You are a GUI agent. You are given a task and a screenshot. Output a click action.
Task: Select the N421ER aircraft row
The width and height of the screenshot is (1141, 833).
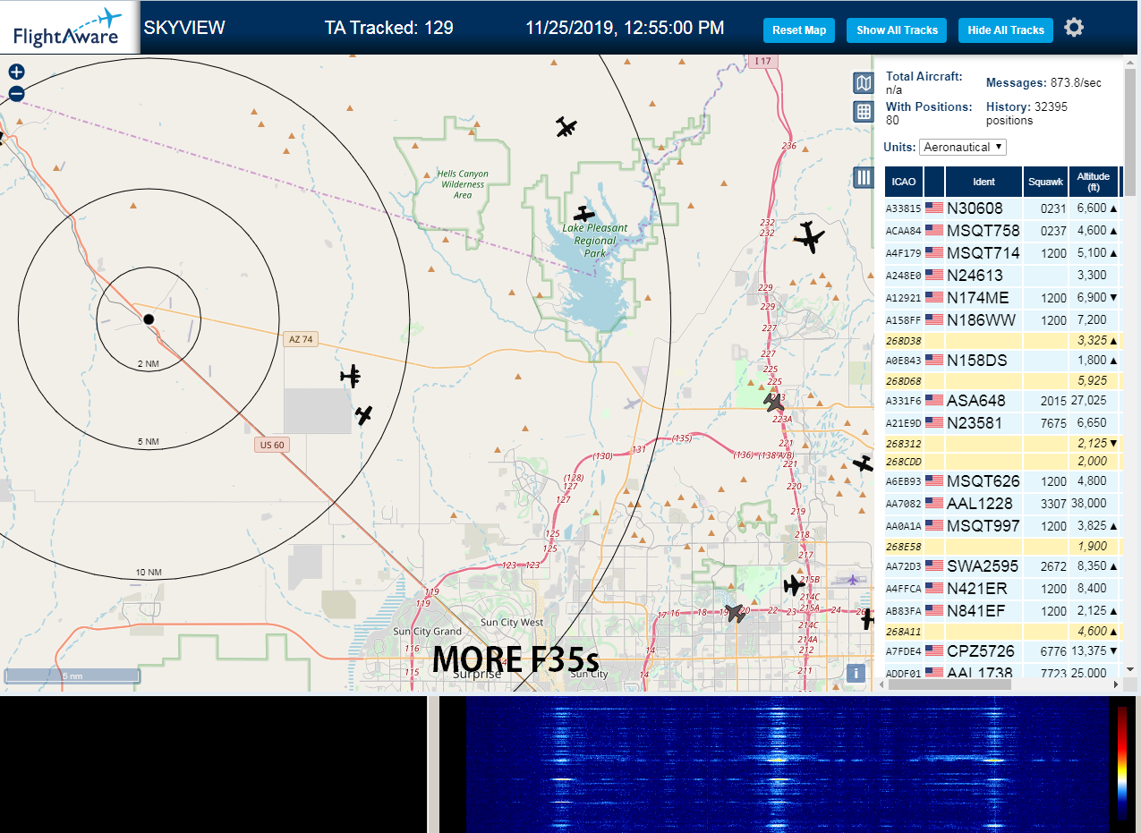pos(1002,588)
